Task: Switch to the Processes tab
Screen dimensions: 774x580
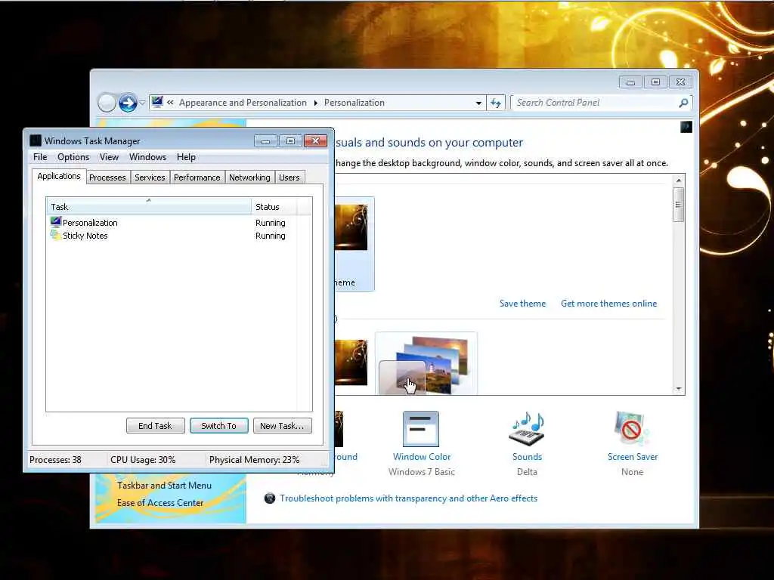Action: [107, 177]
